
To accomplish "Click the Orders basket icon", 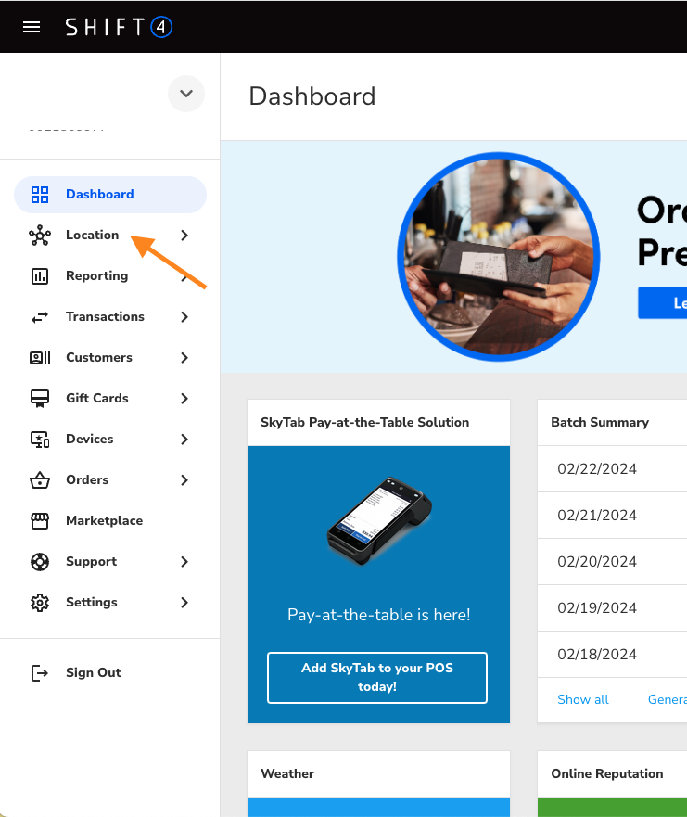I will (x=40, y=479).
